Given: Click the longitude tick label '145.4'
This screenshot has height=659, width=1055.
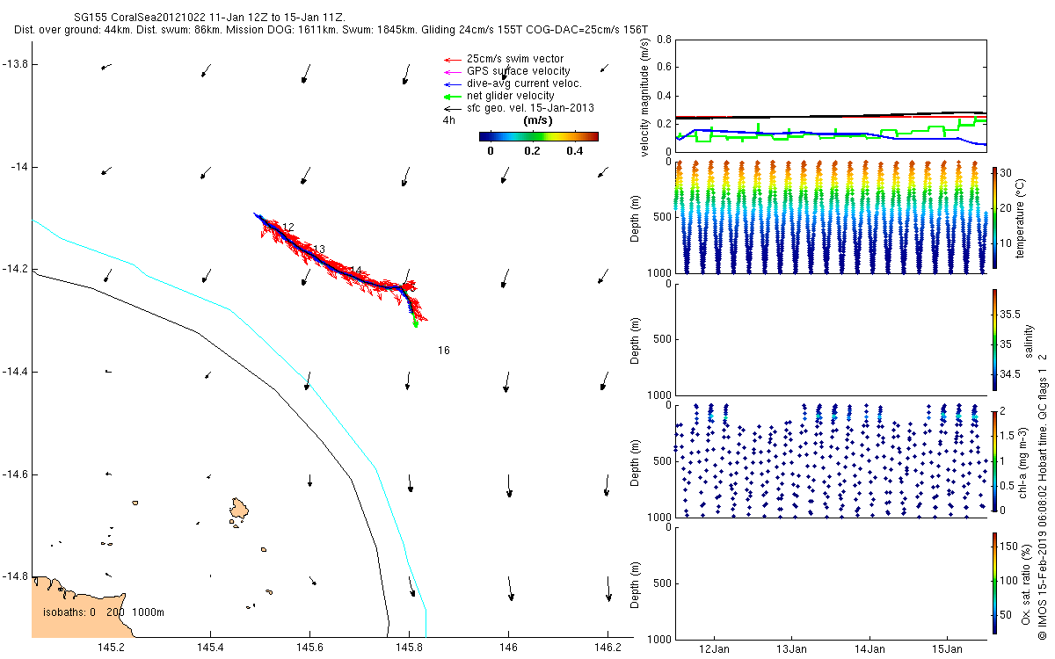Looking at the screenshot, I should (210, 647).
